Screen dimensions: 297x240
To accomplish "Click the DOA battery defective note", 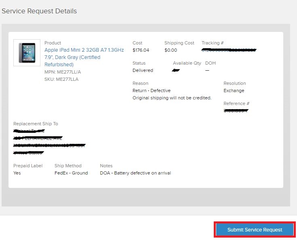I will pyautogui.click(x=135, y=173).
